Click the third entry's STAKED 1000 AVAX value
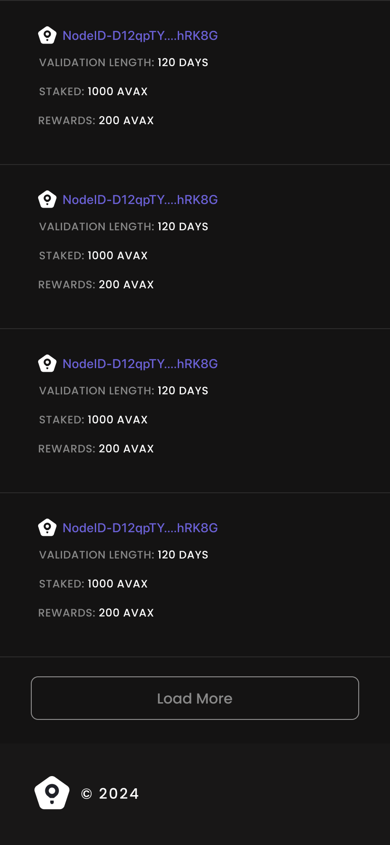390x845 pixels. click(x=117, y=420)
